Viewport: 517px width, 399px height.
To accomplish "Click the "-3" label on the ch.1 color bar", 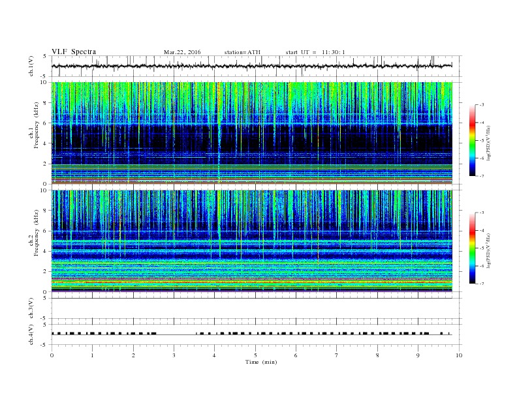I will 482,105.
